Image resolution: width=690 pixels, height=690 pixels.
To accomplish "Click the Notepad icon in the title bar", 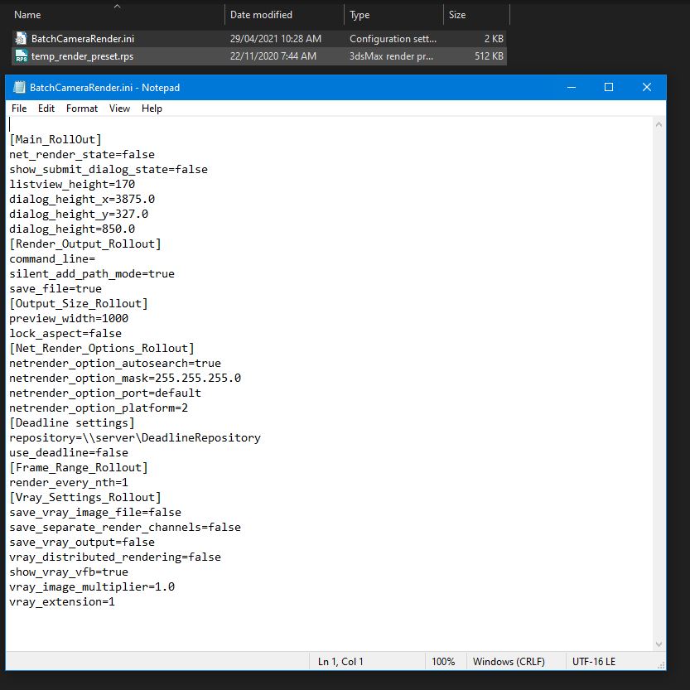I will coord(19,87).
